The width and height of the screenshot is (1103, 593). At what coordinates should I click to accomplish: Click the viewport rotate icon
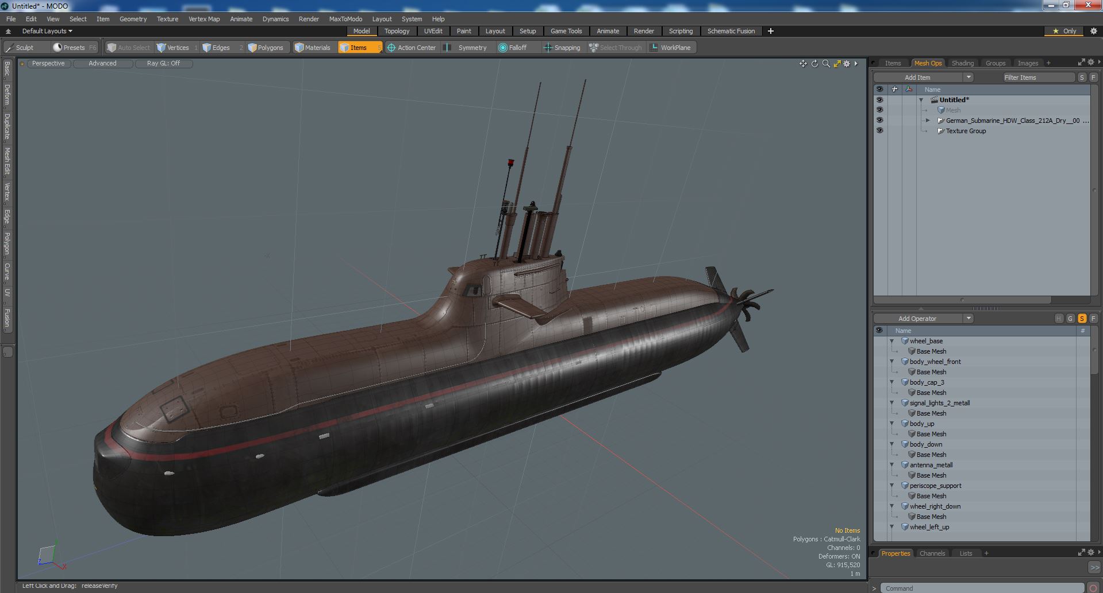click(x=814, y=64)
